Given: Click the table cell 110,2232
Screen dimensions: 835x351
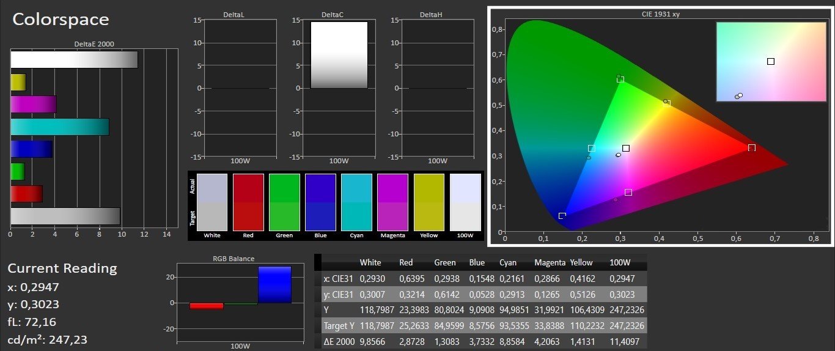Looking at the screenshot, I should coord(587,325).
